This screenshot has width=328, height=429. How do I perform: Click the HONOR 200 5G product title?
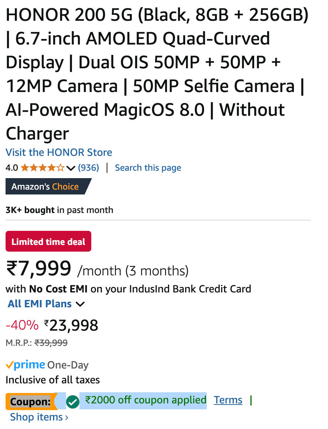[x=156, y=74]
